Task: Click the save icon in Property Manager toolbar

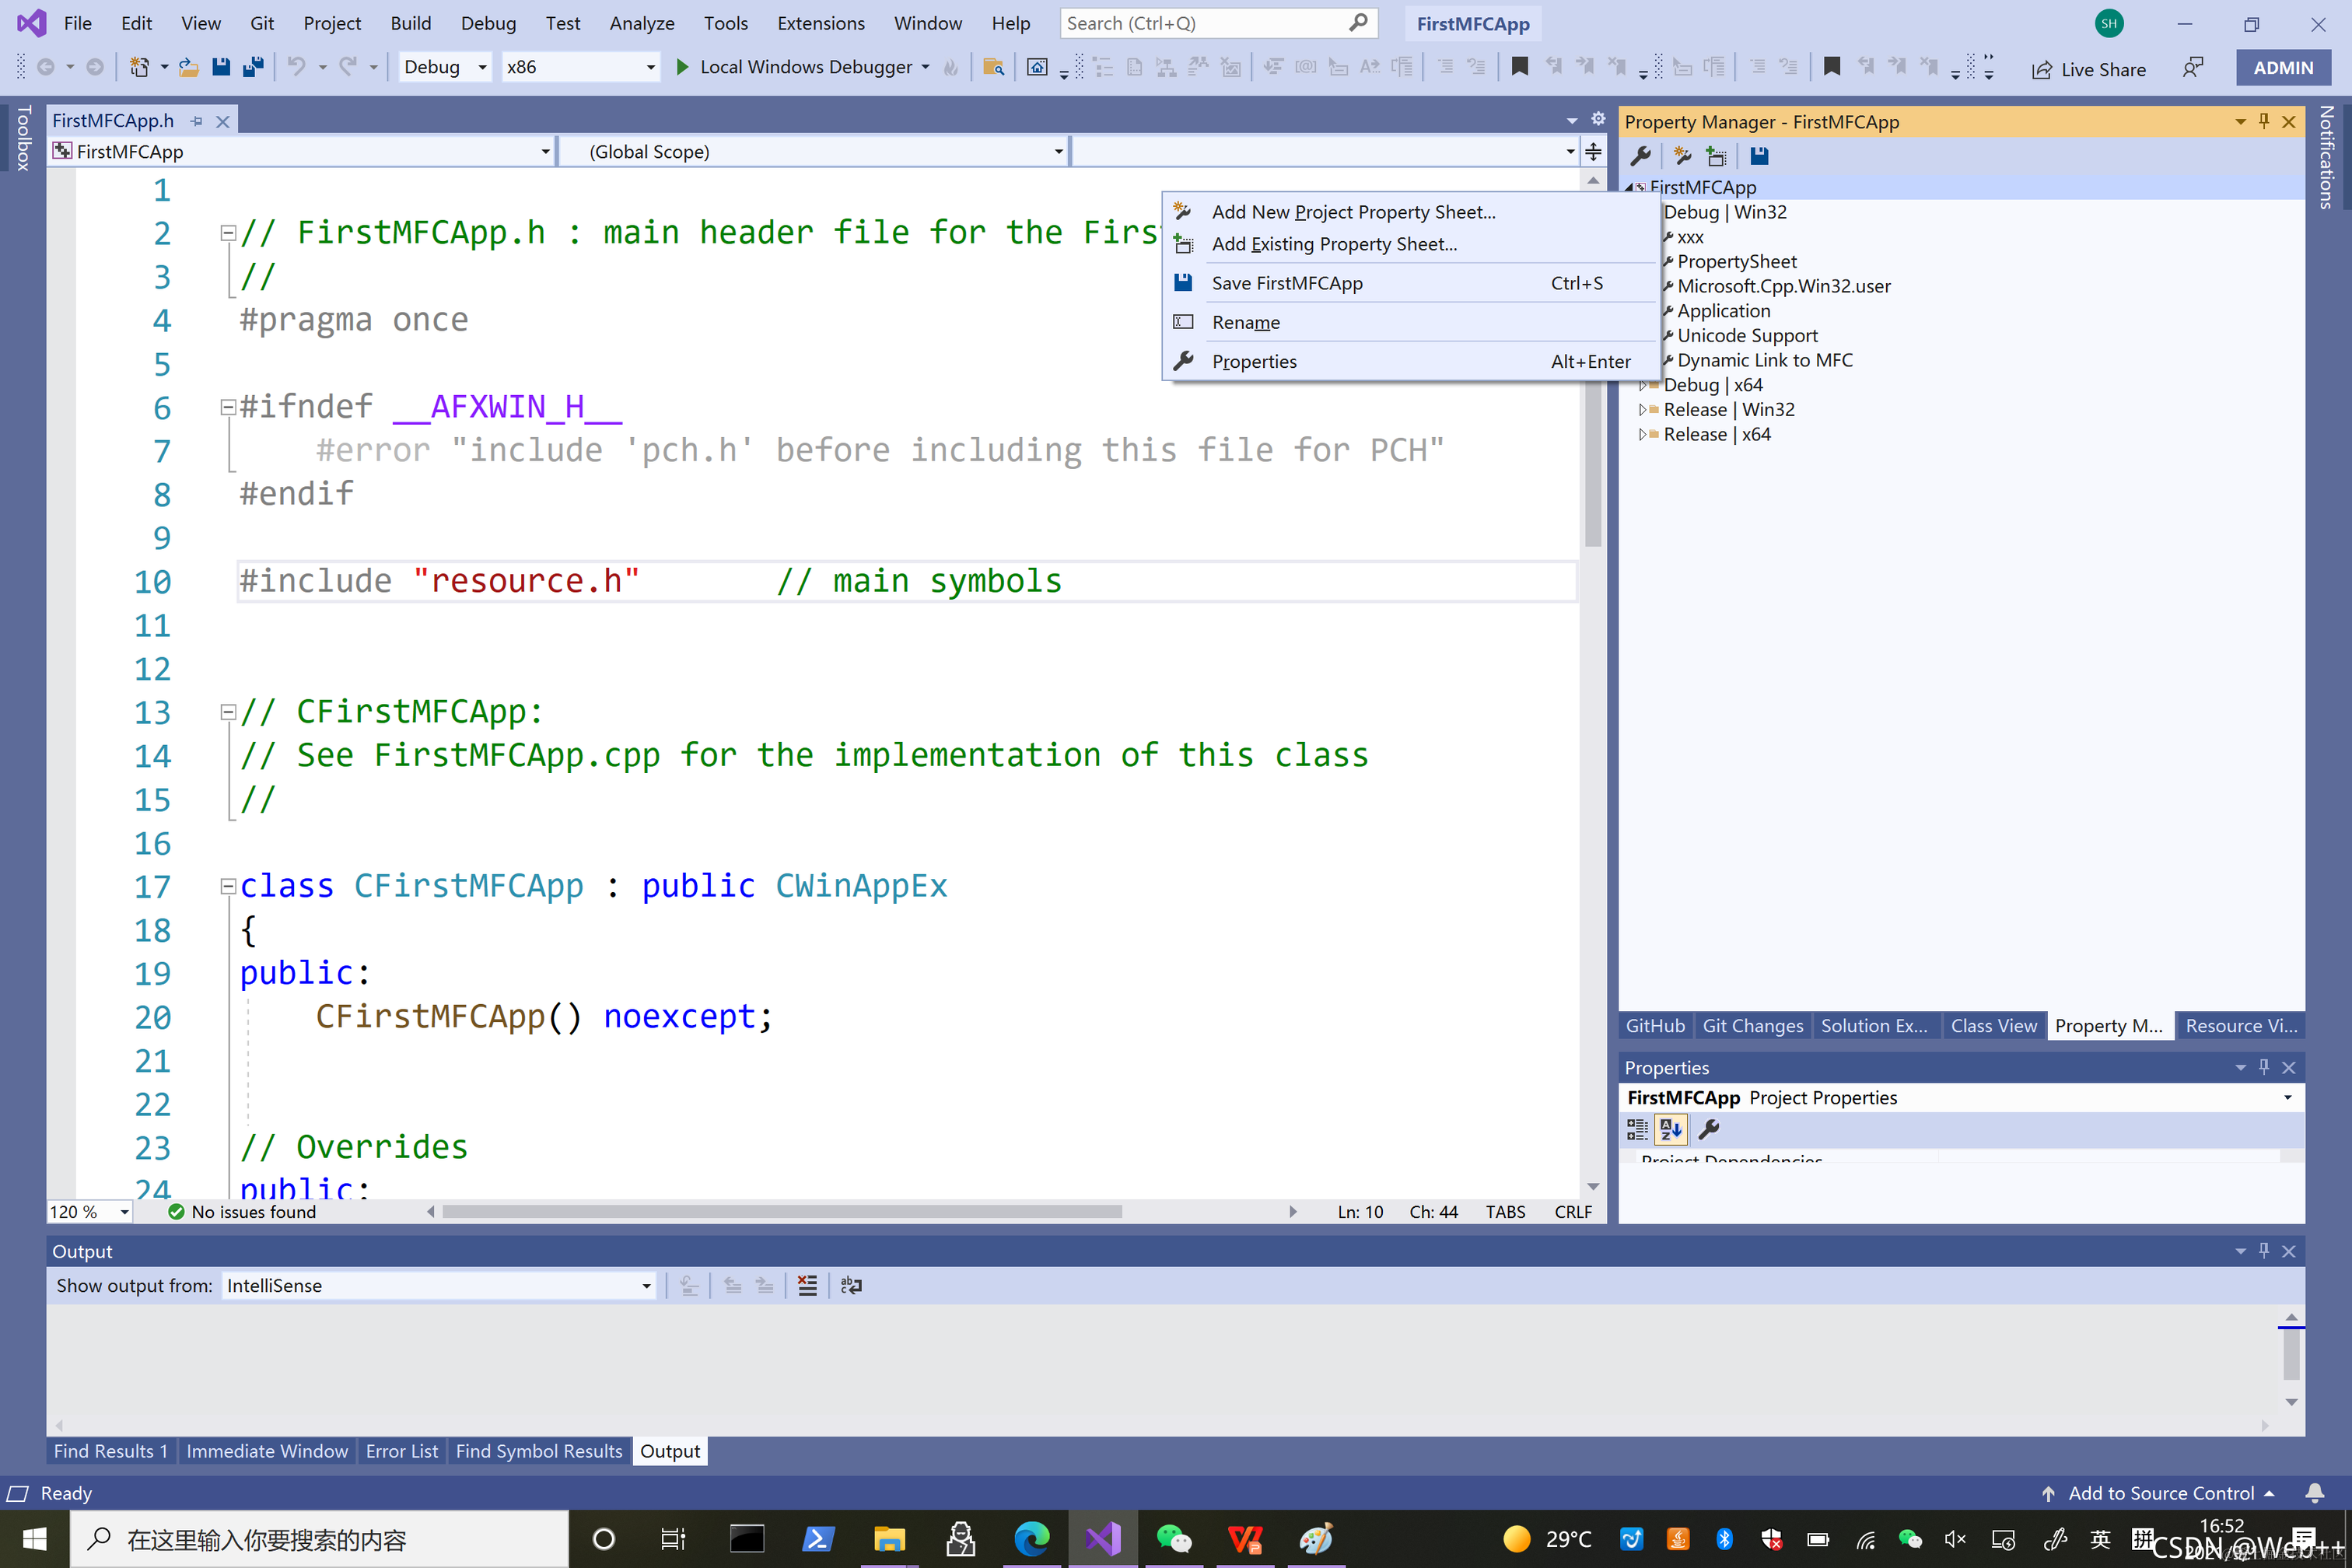Action: 1760,156
